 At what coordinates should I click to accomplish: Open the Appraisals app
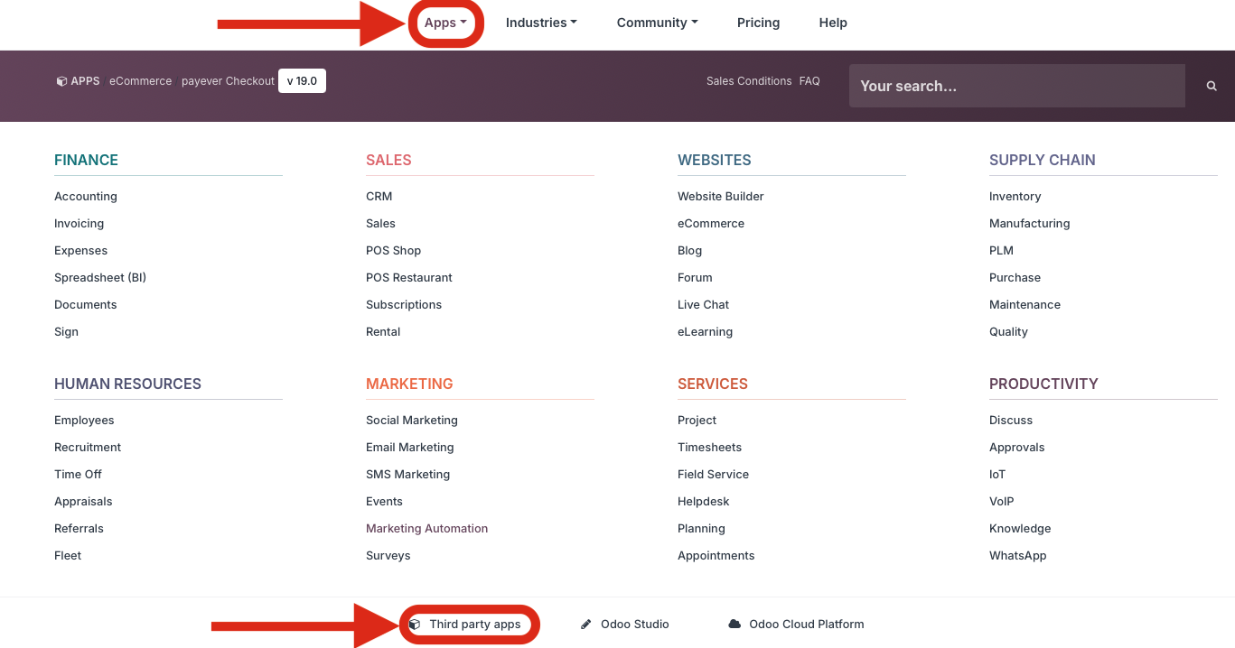click(83, 501)
